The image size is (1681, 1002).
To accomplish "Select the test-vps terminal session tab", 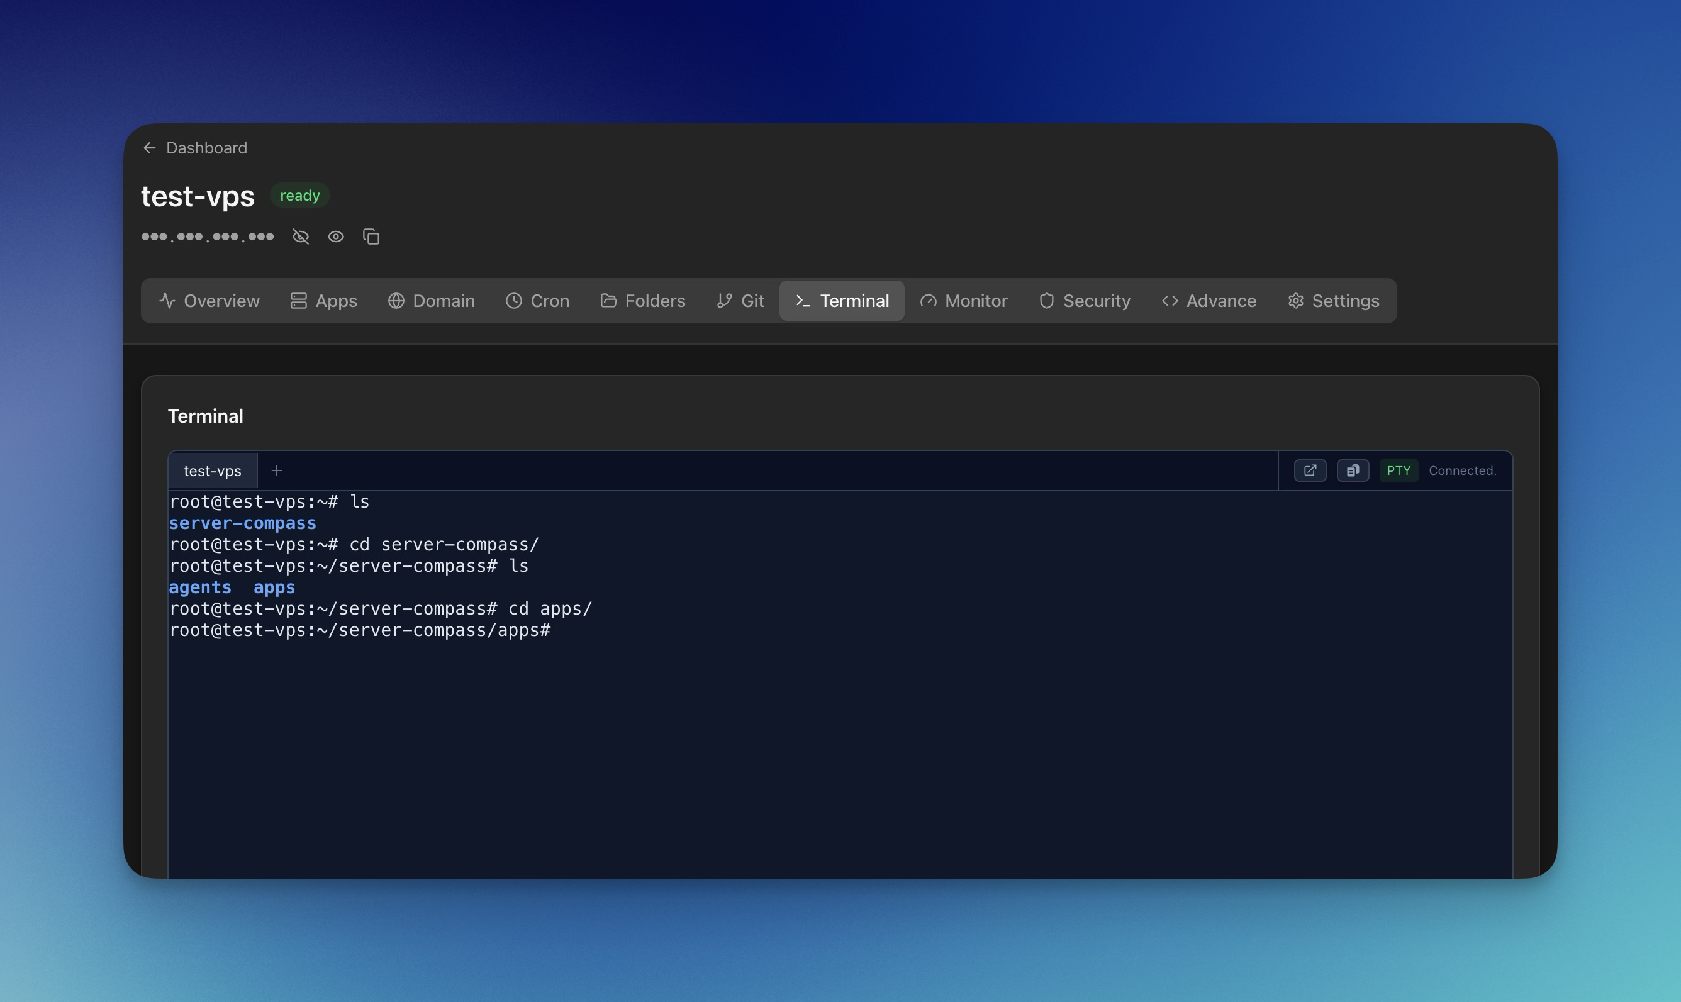I will coord(213,470).
